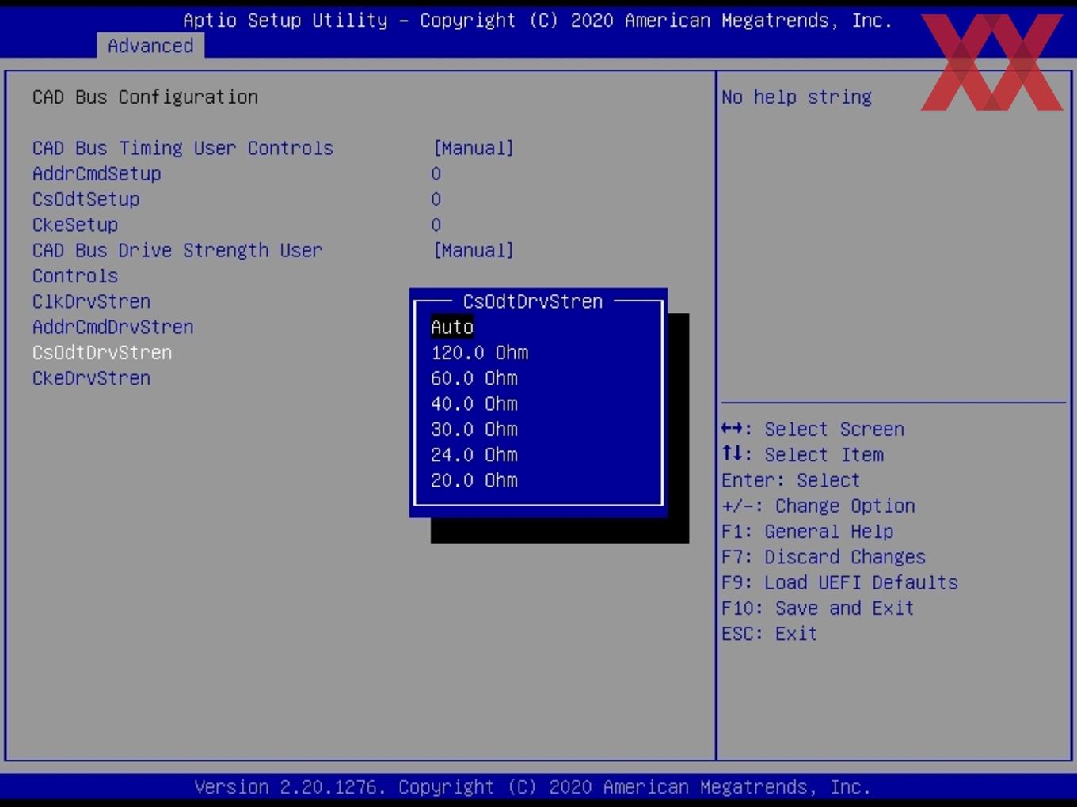Viewport: 1077px width, 807px height.
Task: Click the No help string text
Action: coord(797,97)
